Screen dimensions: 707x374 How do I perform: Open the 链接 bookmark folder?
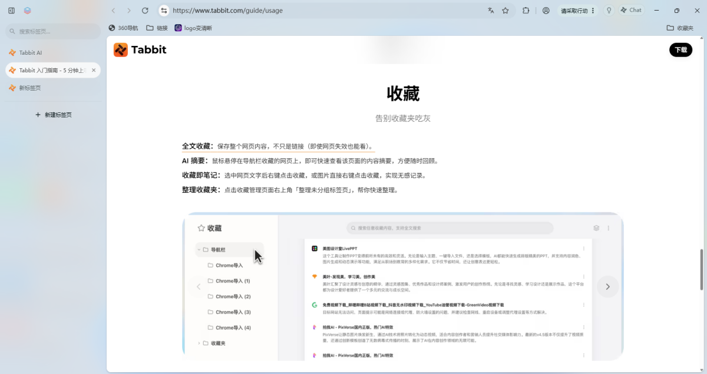157,28
